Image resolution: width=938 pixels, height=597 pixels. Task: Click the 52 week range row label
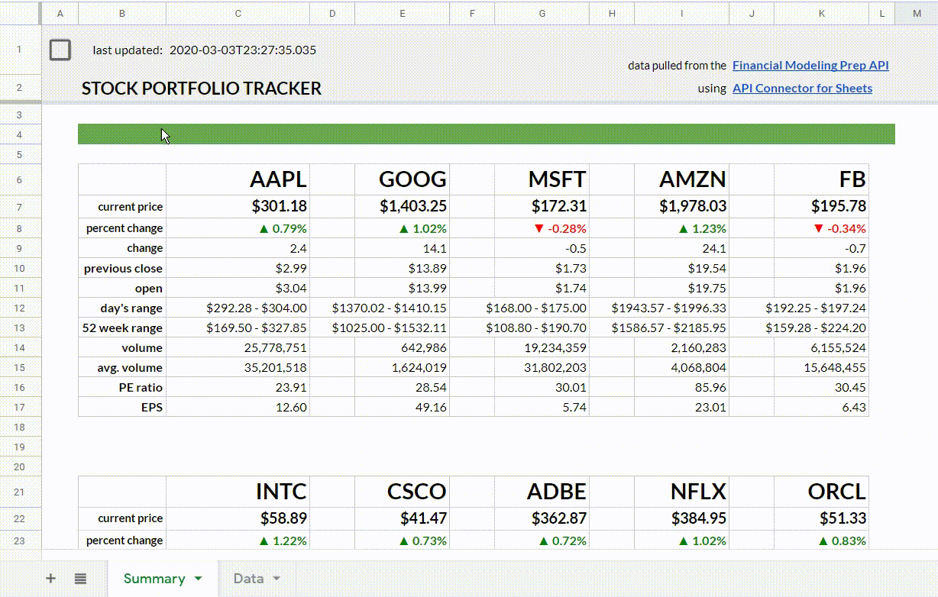click(x=122, y=328)
